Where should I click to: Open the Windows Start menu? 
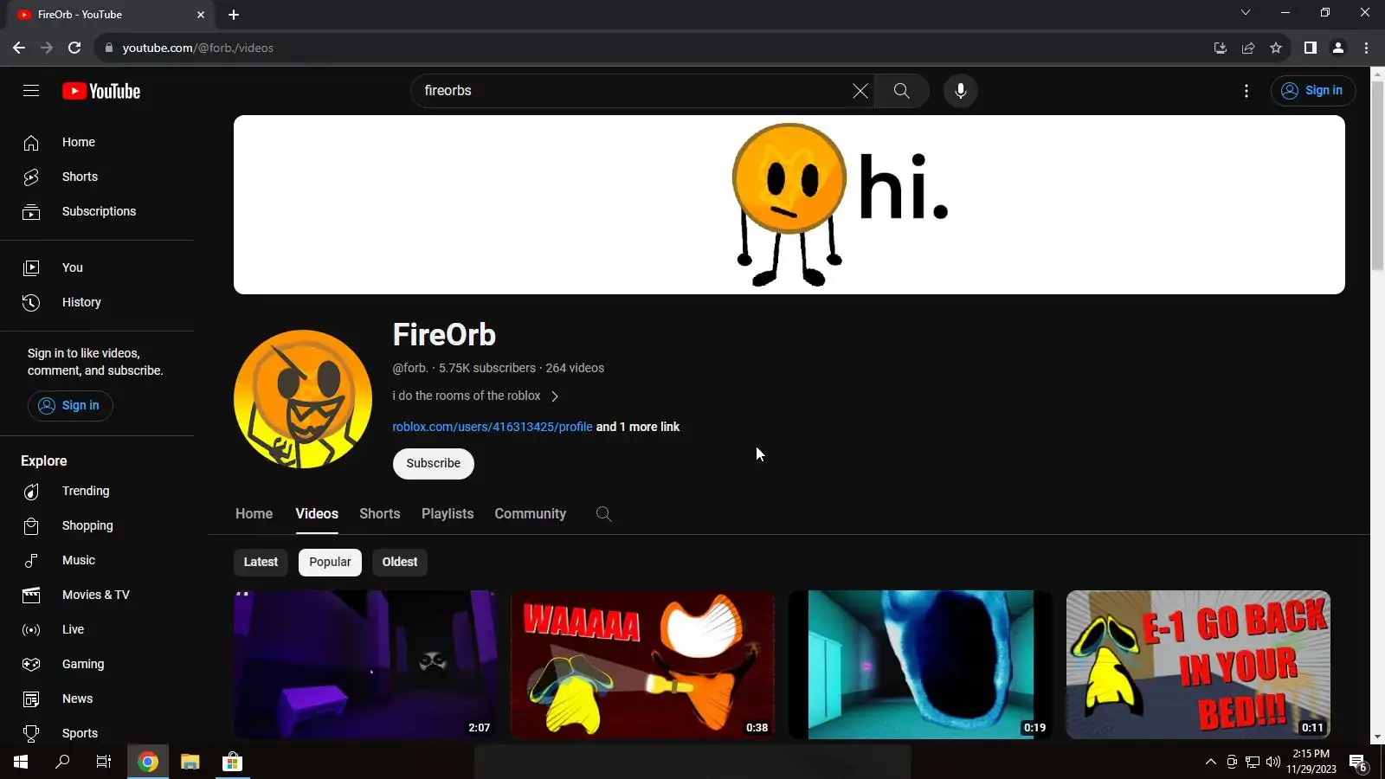21,762
